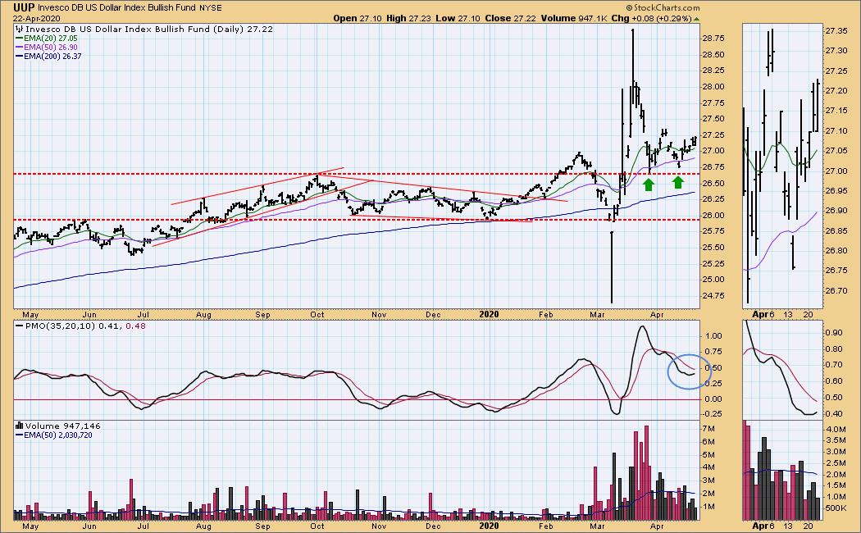Viewport: 861px width, 533px height.
Task: Click the 500K label on the zoomed volume axis
Action: (x=836, y=508)
